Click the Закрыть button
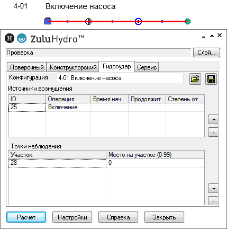This screenshot has width=227, height=229. pos(164,217)
